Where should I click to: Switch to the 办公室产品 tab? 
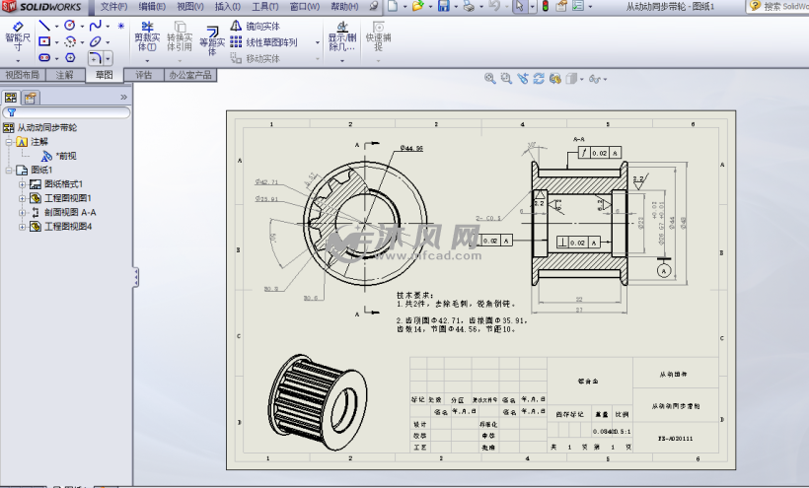click(x=190, y=75)
